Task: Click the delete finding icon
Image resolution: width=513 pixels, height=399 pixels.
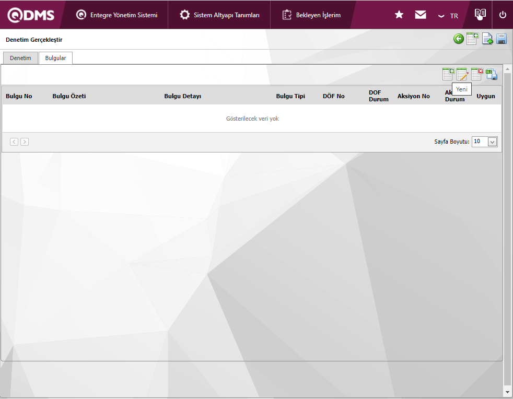Action: tap(477, 74)
